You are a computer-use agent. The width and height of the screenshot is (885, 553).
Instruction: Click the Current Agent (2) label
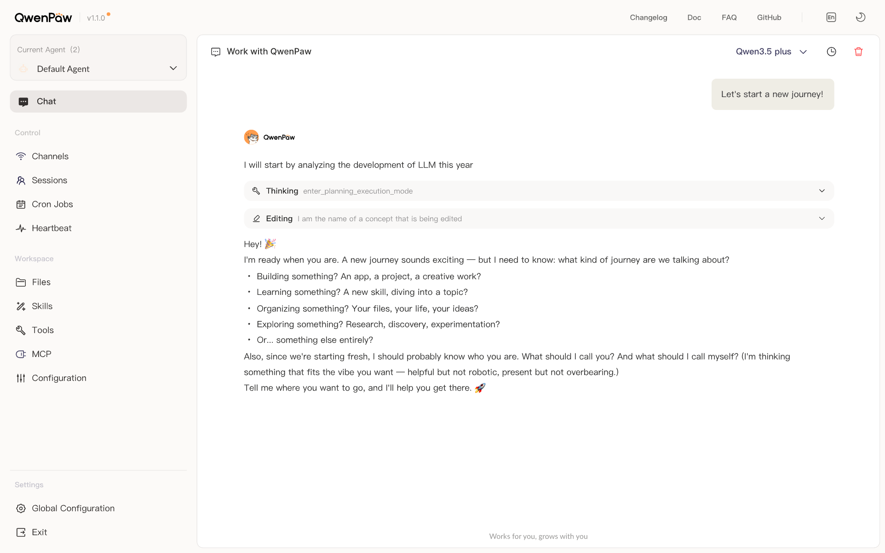pyautogui.click(x=48, y=50)
